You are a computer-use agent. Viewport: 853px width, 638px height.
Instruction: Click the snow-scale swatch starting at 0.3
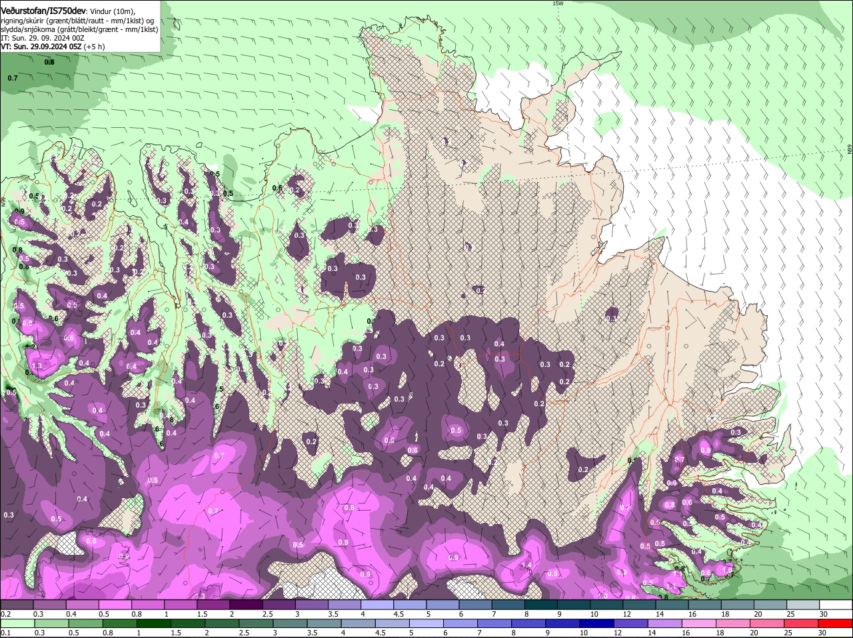coord(49,605)
